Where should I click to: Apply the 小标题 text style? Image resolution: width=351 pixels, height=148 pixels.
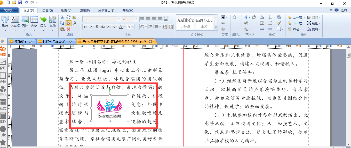click(186, 23)
